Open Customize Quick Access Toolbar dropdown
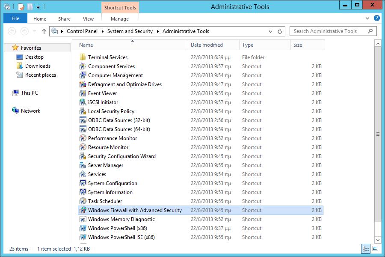Image resolution: width=385 pixels, height=257 pixels. pos(38,7)
